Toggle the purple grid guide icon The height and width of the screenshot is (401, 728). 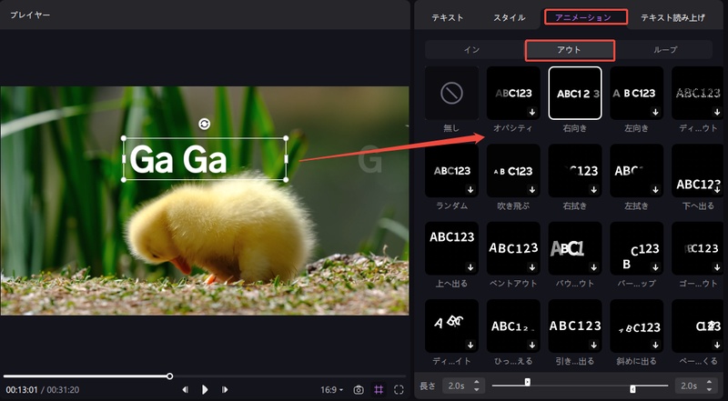tap(379, 390)
